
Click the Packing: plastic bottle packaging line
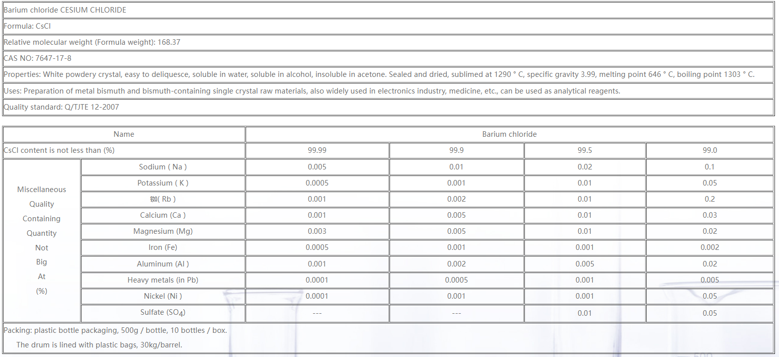pyautogui.click(x=115, y=330)
